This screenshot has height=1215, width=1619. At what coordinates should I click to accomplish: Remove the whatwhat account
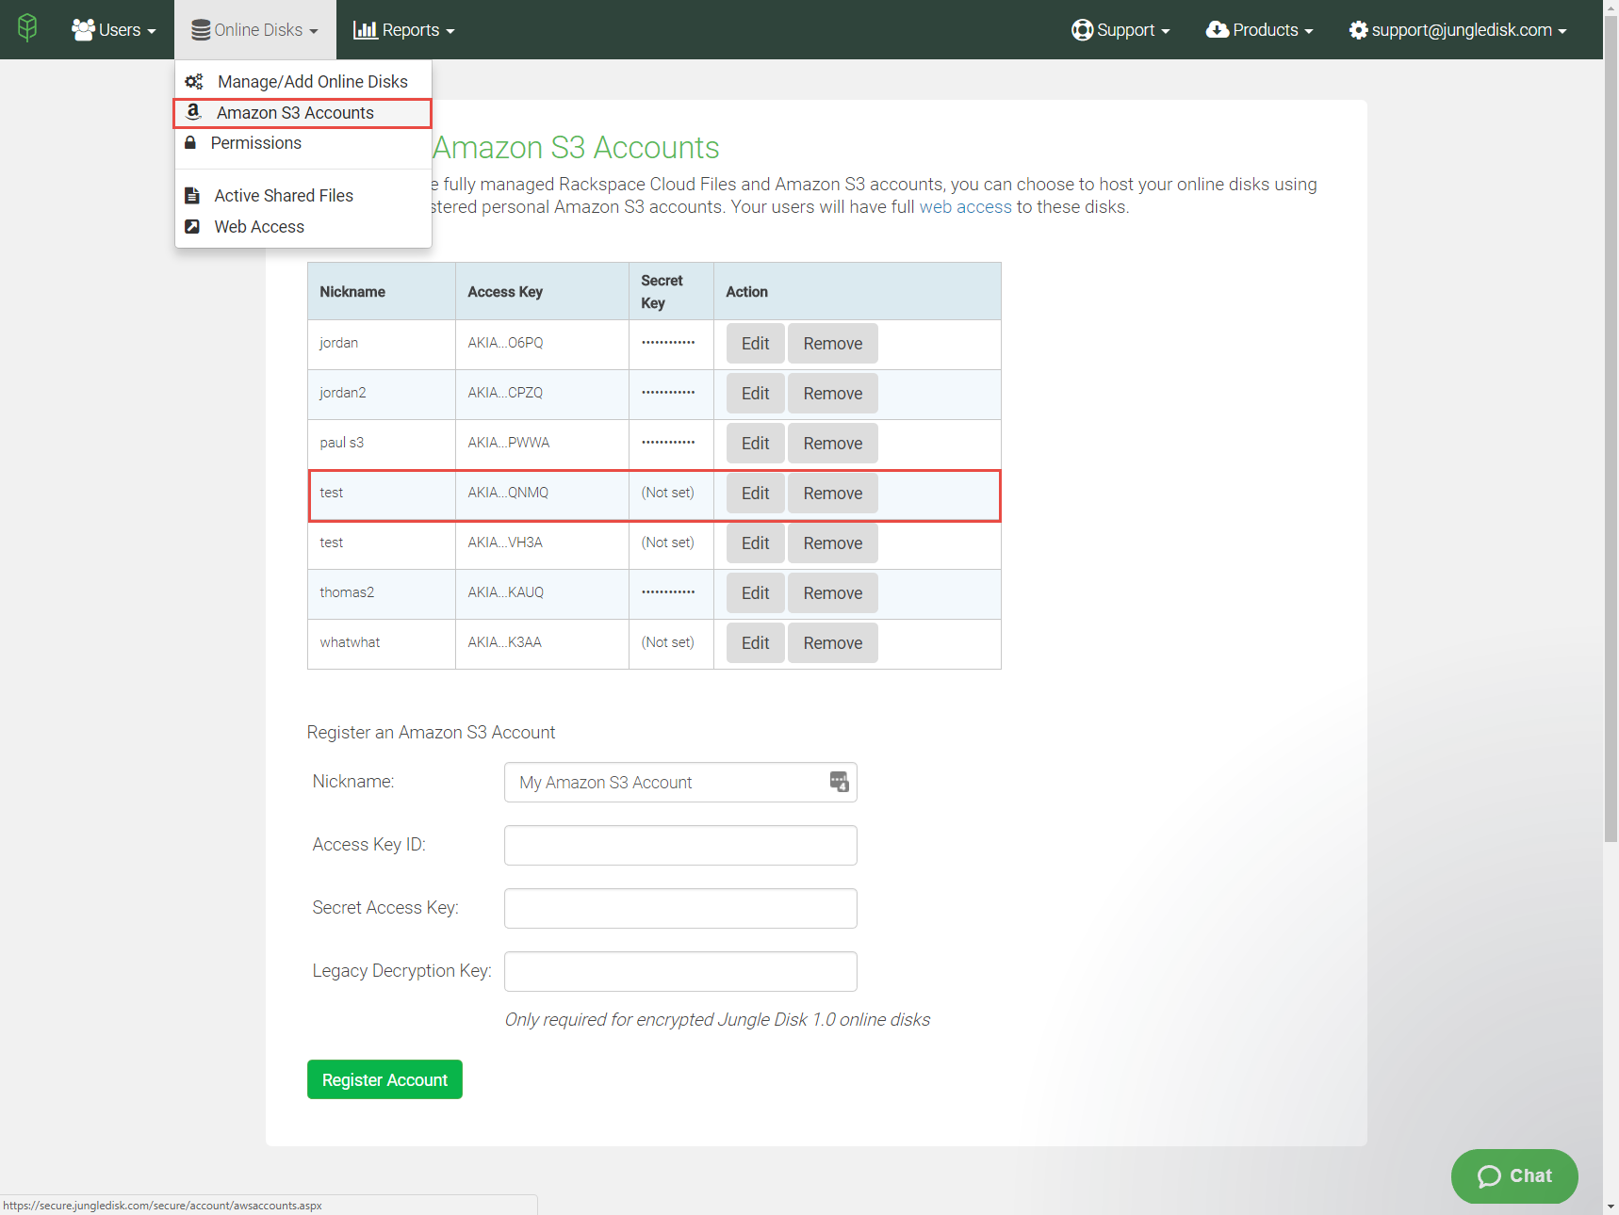click(x=833, y=643)
